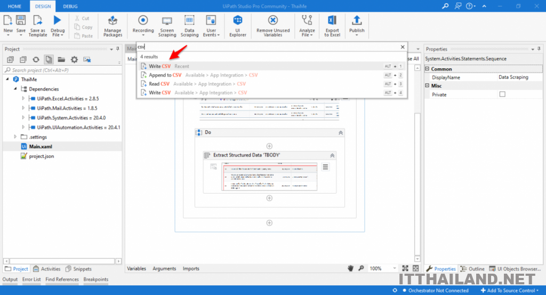Image resolution: width=546 pixels, height=295 pixels.
Task: Open the Variables panel
Action: [x=136, y=268]
